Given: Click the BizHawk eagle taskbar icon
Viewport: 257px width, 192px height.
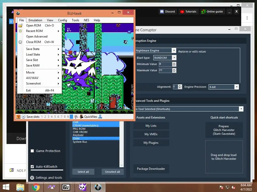Looking at the screenshot, I should click(x=98, y=187).
